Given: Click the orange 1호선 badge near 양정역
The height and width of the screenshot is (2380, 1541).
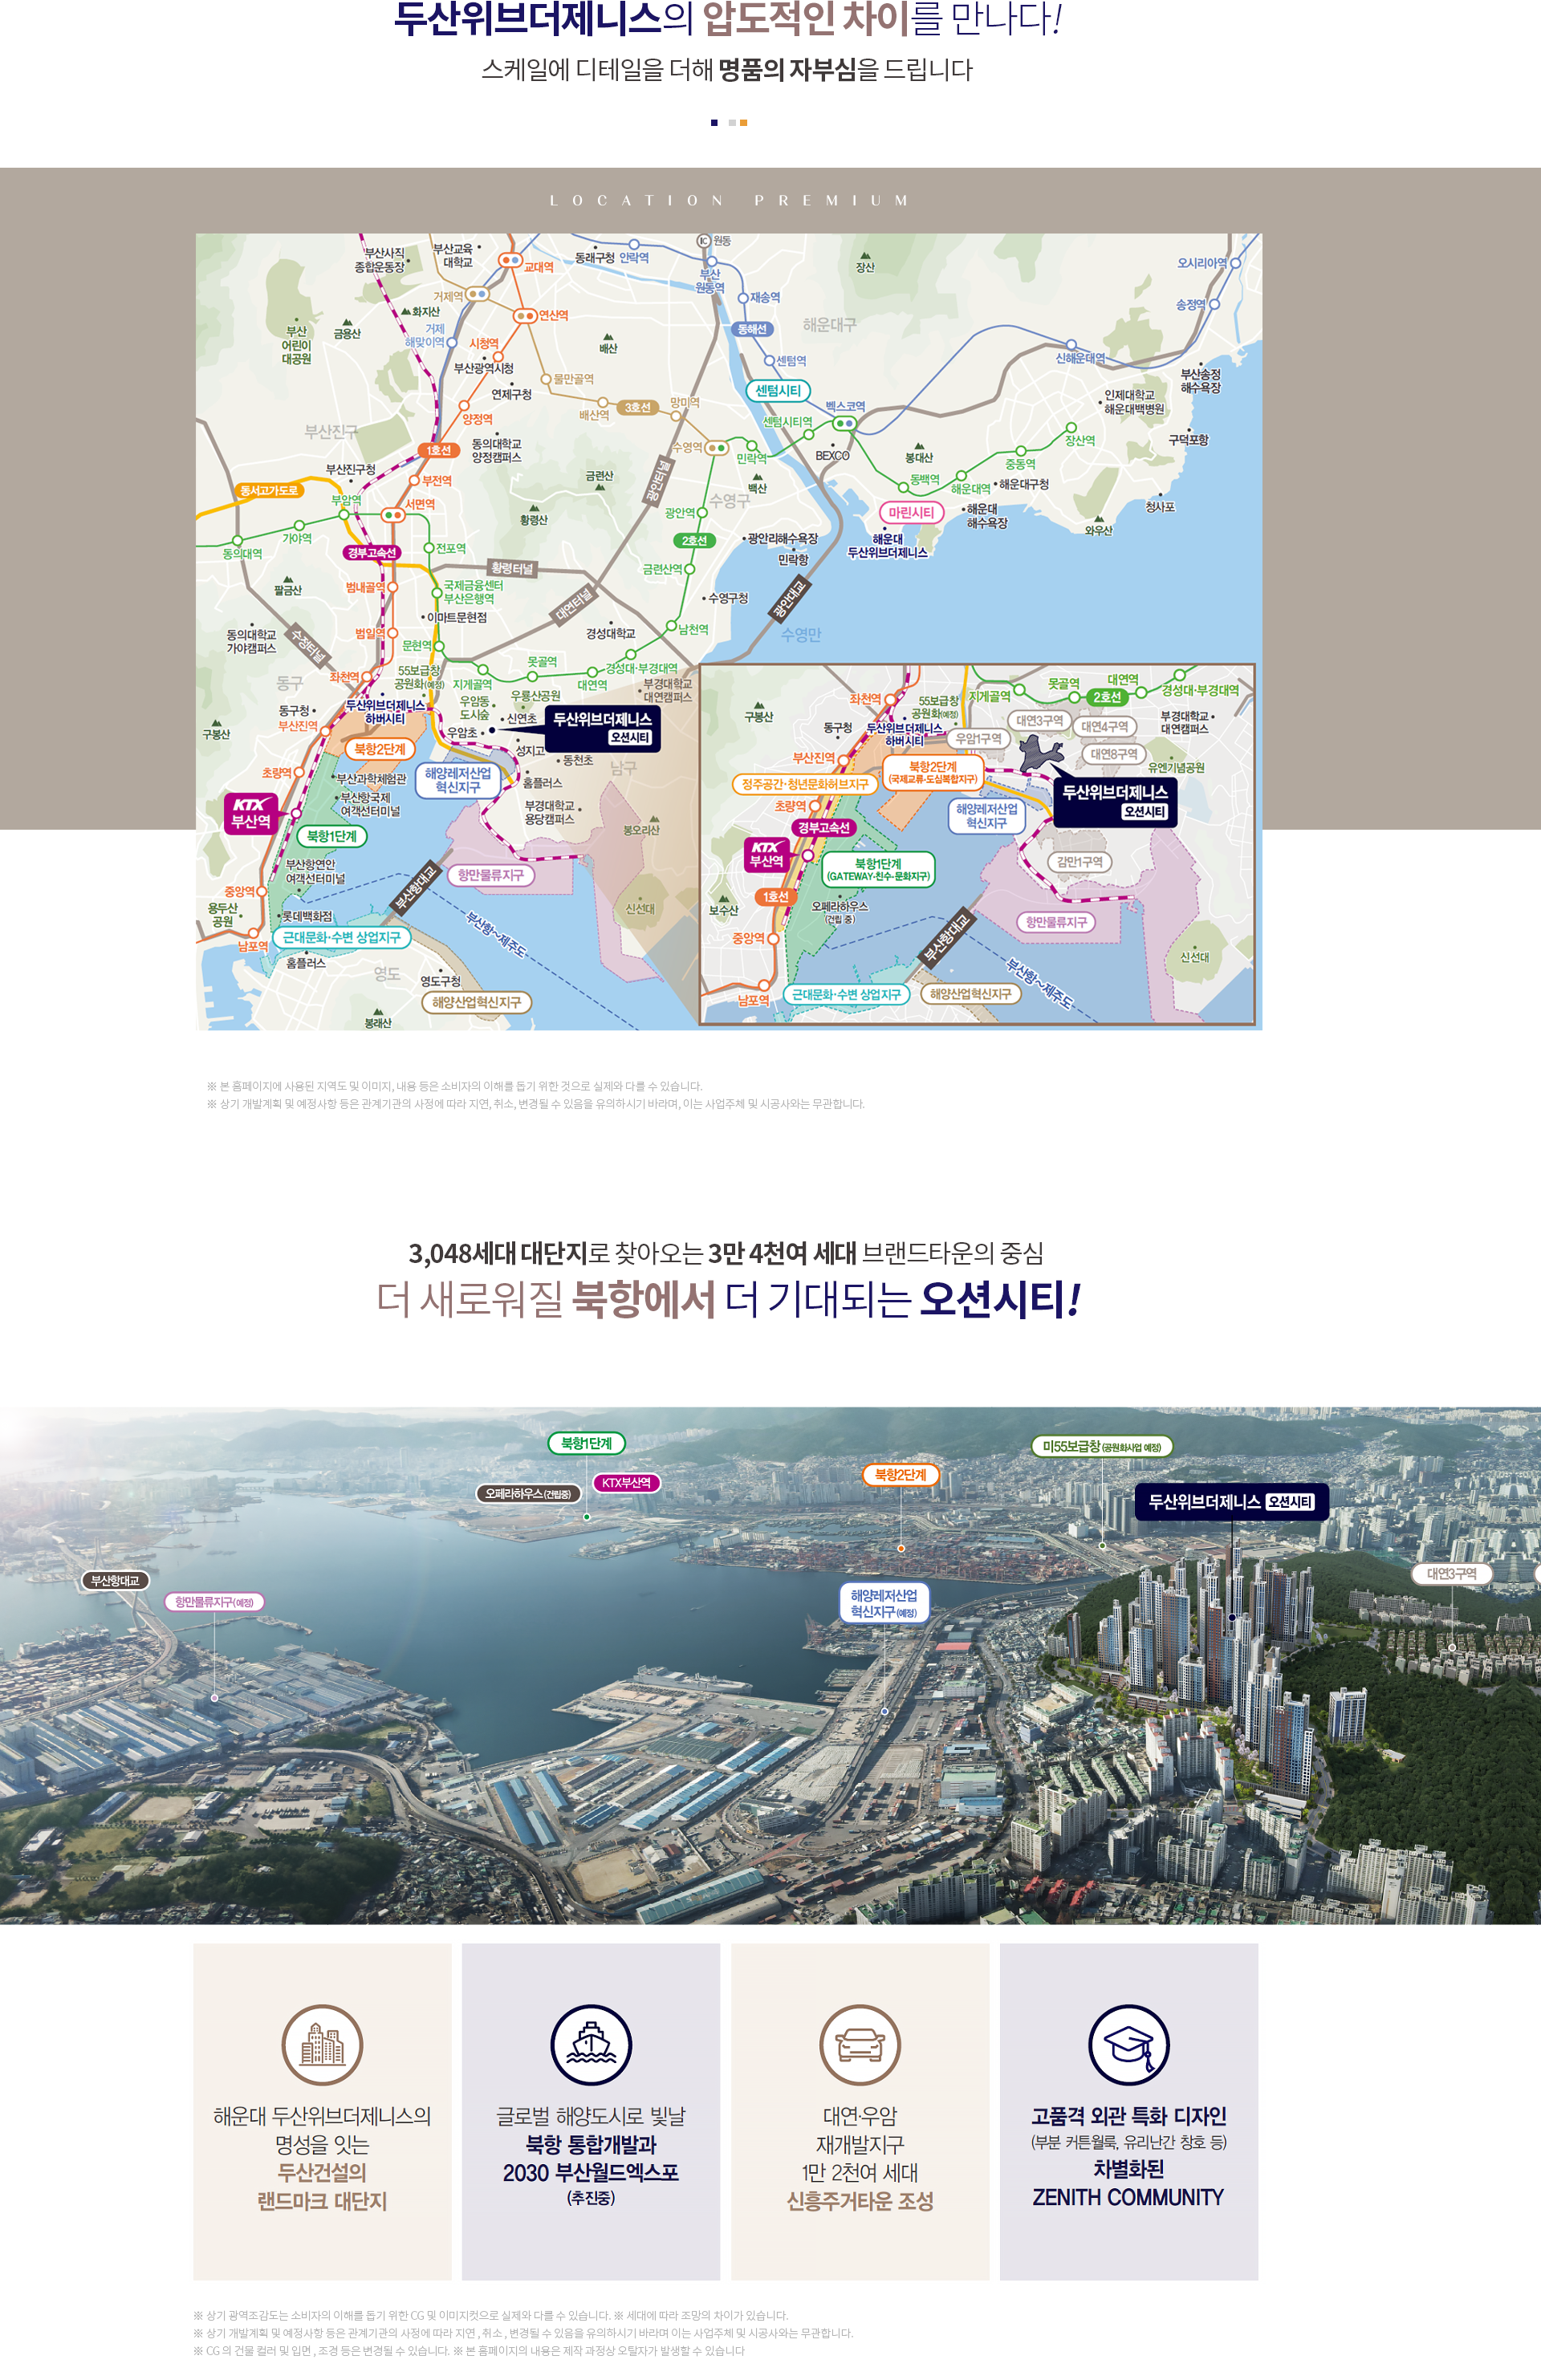Looking at the screenshot, I should click(438, 450).
